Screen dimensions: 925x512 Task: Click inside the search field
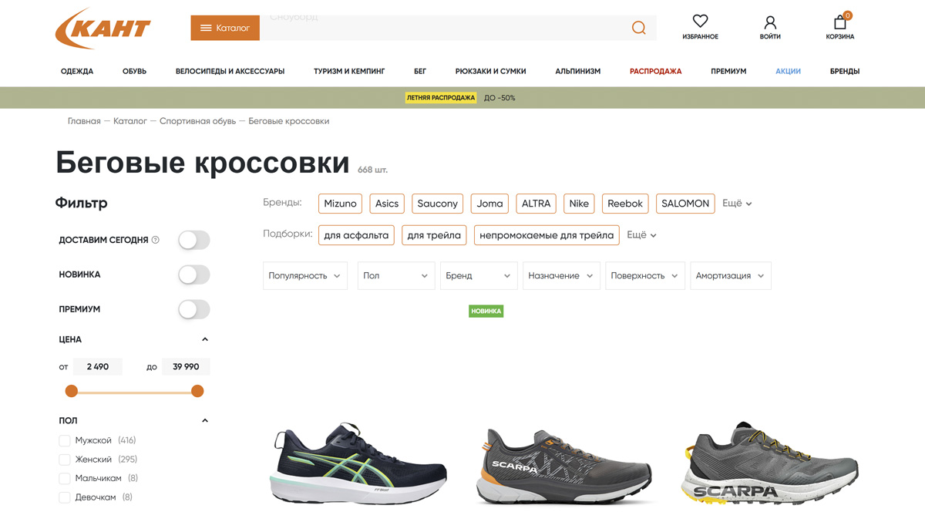(x=458, y=28)
